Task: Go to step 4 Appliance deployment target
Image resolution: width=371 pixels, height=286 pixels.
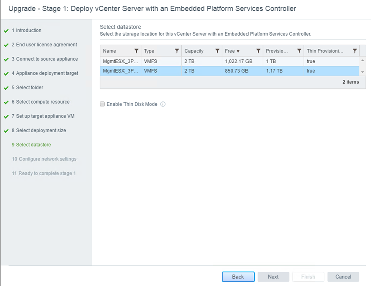Action: click(45, 73)
